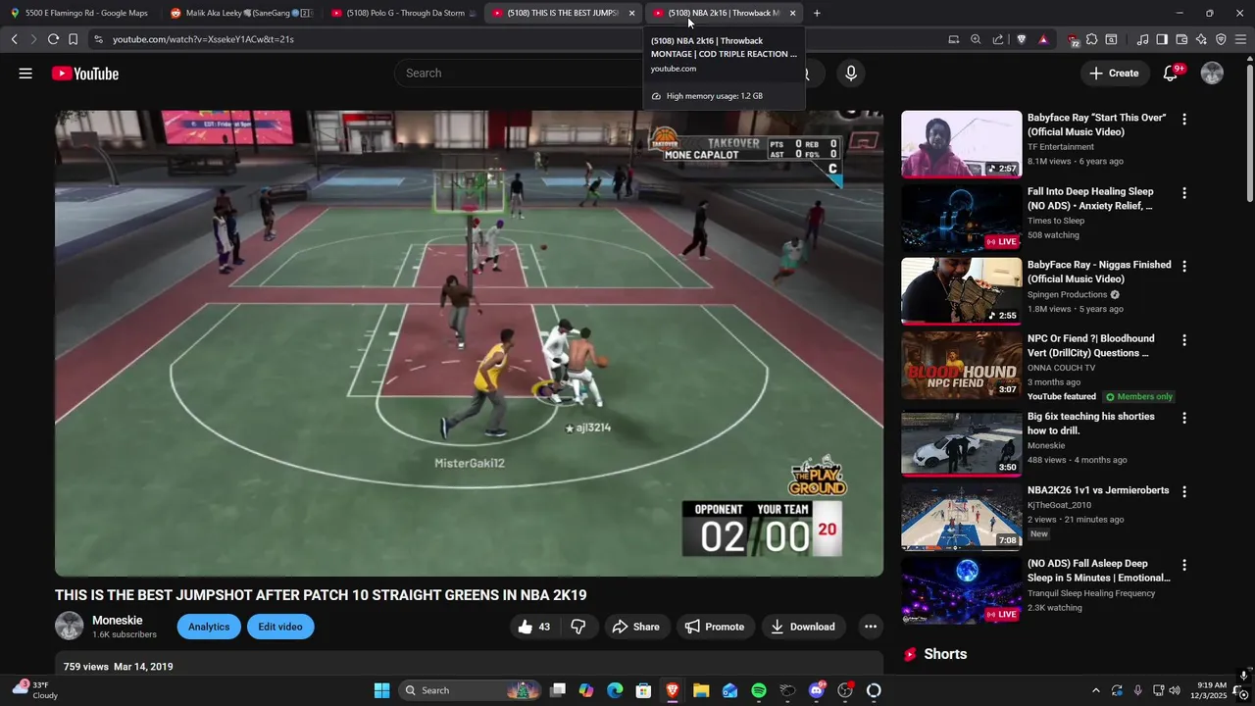
Task: Open options for Babyface Ray Start This Over
Action: [1183, 120]
